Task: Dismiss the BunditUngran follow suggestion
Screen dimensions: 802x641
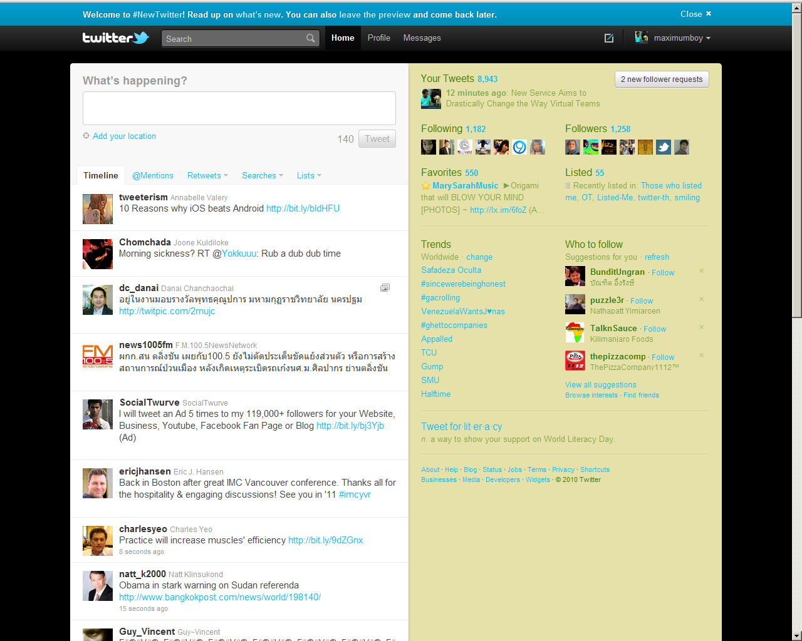Action: [701, 271]
